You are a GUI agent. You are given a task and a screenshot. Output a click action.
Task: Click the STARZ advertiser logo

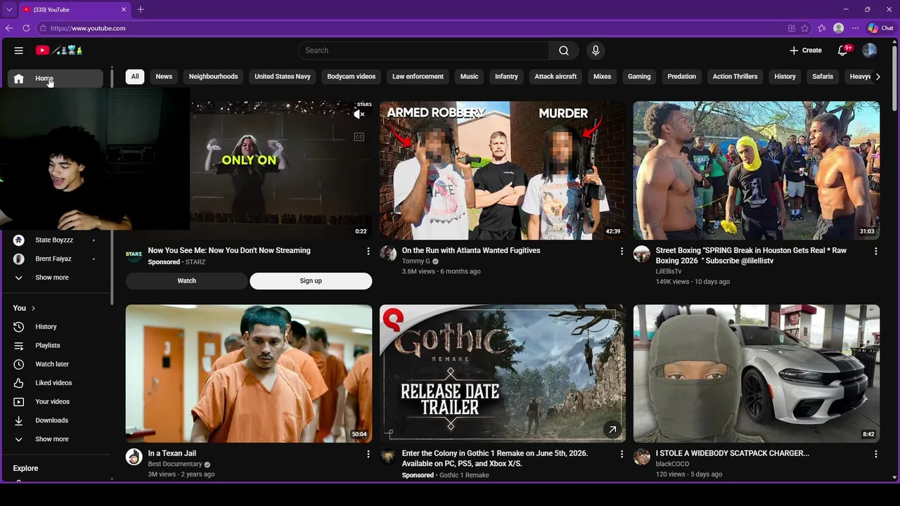pyautogui.click(x=134, y=254)
